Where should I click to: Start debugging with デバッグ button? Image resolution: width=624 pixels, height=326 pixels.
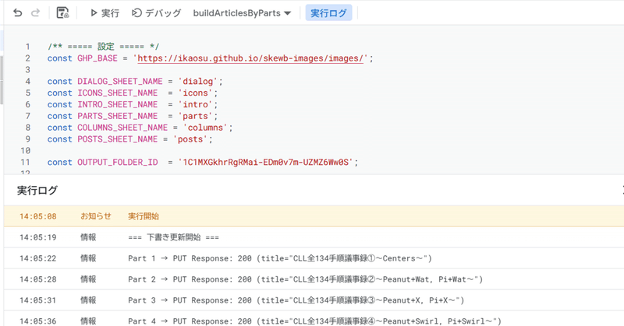[x=156, y=13]
